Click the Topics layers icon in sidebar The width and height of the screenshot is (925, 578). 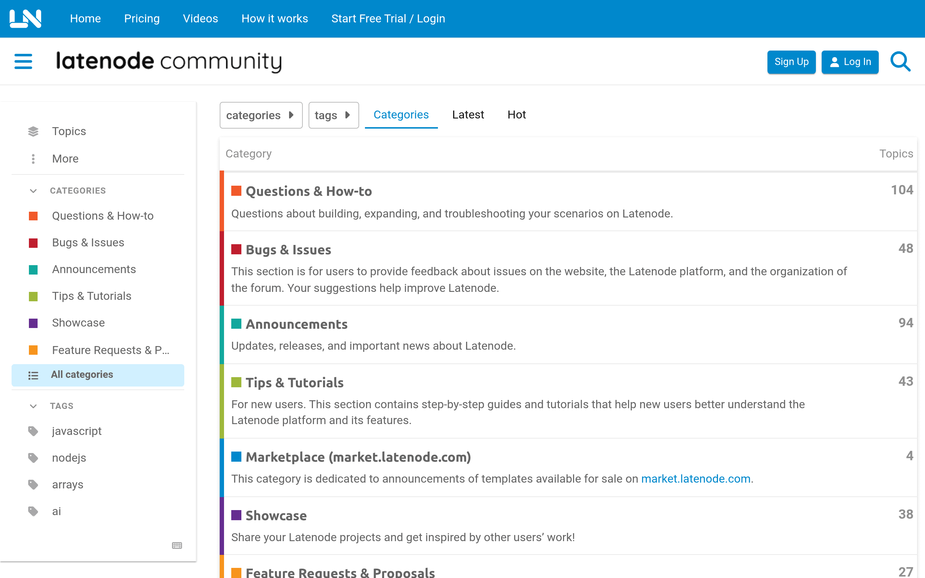[33, 131]
